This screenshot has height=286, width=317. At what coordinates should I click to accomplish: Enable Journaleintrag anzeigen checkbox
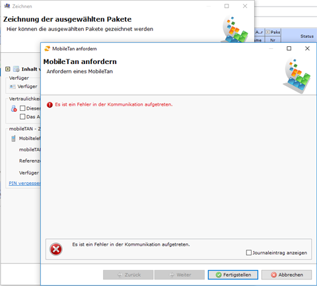[249, 252]
